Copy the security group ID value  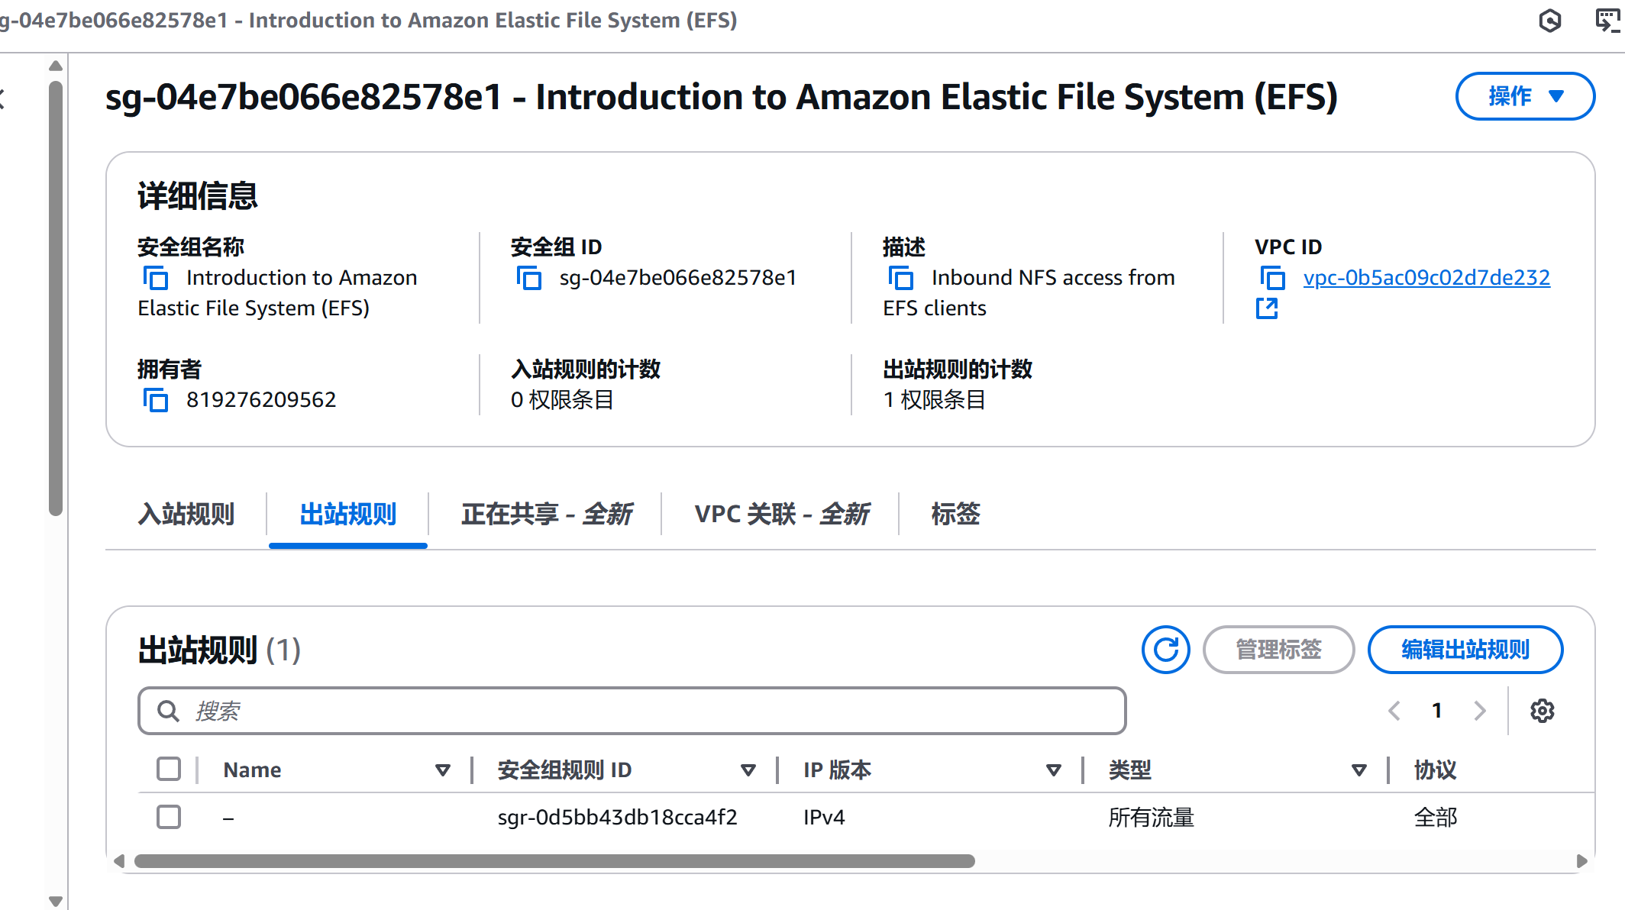point(528,278)
